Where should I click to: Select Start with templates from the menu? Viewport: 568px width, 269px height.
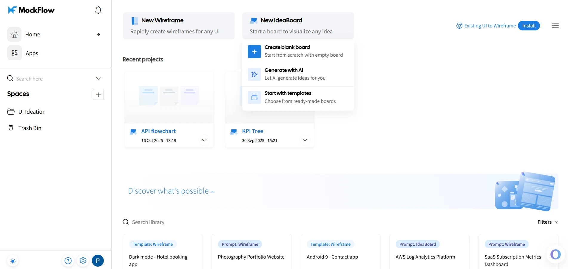[288, 97]
